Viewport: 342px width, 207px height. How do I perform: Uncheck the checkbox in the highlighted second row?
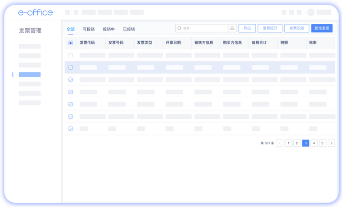(71, 68)
